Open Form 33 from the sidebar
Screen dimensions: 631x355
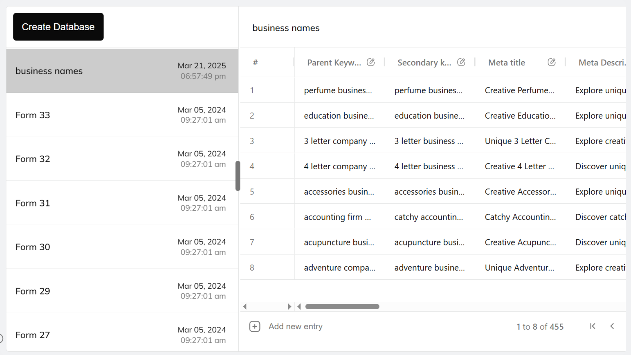tap(122, 115)
